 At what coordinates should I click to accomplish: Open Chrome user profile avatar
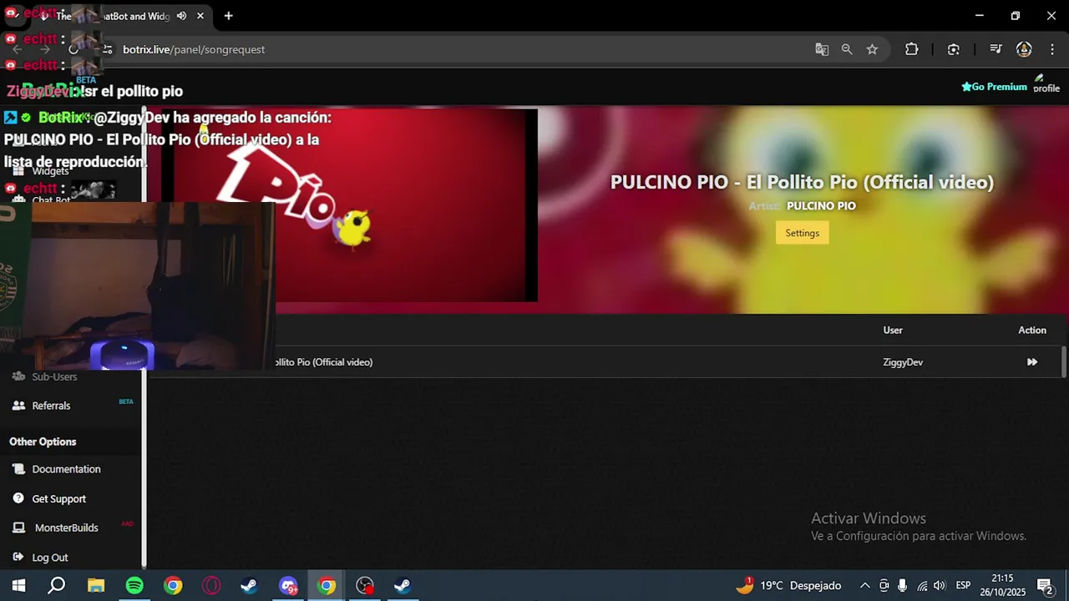pos(1024,49)
